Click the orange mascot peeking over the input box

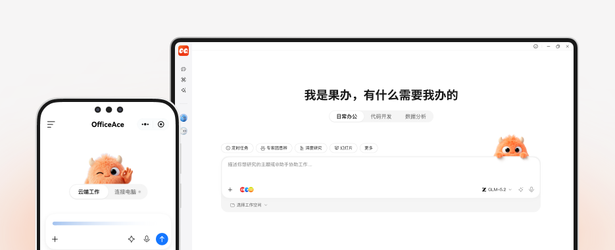511,147
